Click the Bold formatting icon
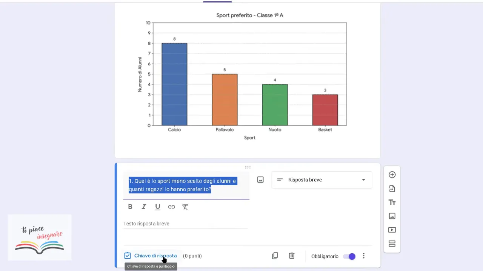This screenshot has width=483, height=271. [x=130, y=207]
